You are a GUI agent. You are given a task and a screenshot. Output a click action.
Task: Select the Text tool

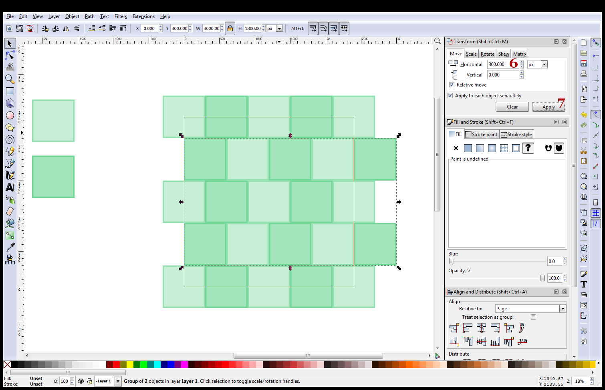10,187
